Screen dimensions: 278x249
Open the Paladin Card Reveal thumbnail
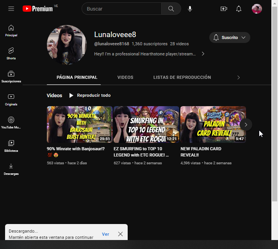[213, 124]
